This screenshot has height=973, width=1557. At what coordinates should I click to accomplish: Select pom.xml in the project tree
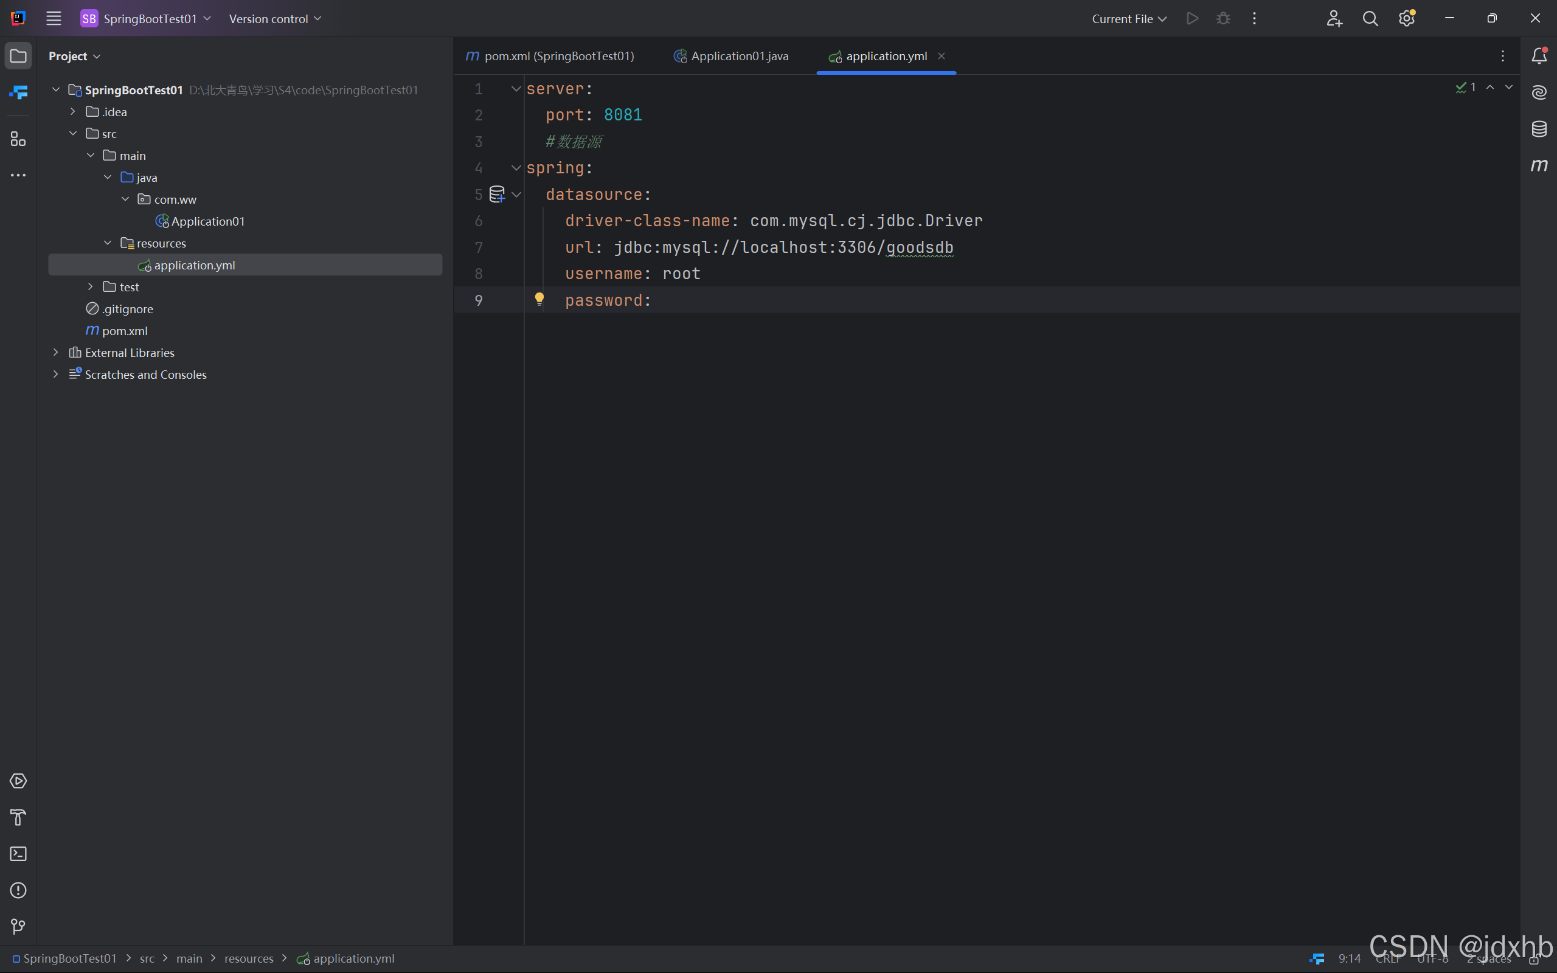(125, 331)
